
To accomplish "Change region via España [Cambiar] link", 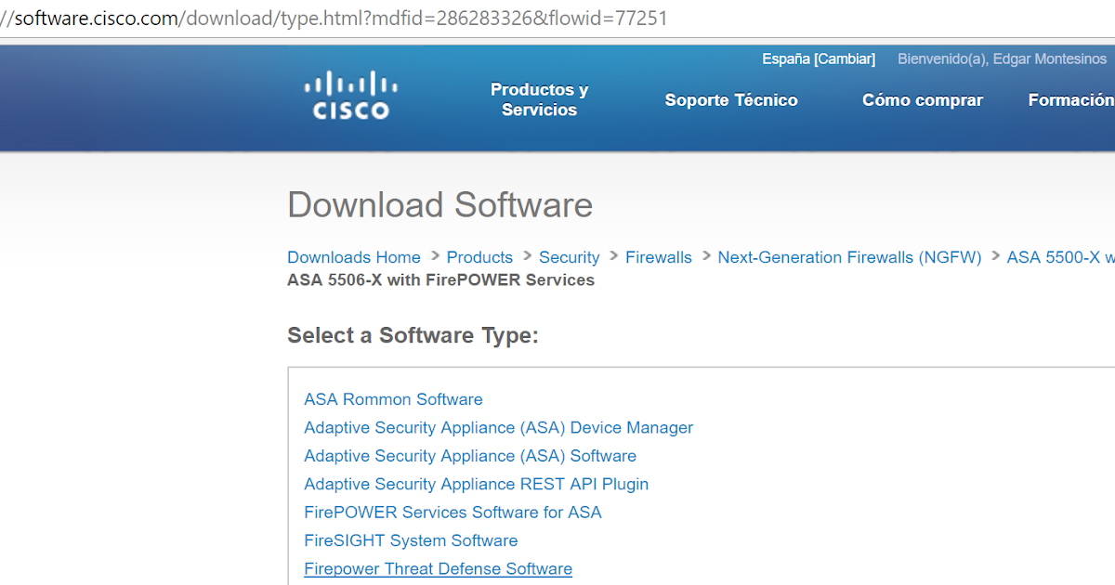I will 818,58.
